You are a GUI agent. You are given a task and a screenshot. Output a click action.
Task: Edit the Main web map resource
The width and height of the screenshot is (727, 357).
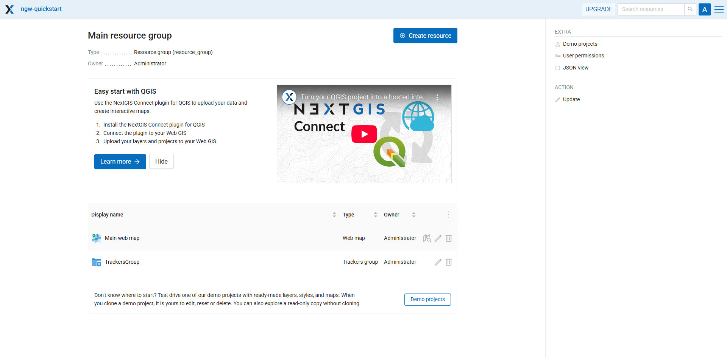pyautogui.click(x=438, y=238)
